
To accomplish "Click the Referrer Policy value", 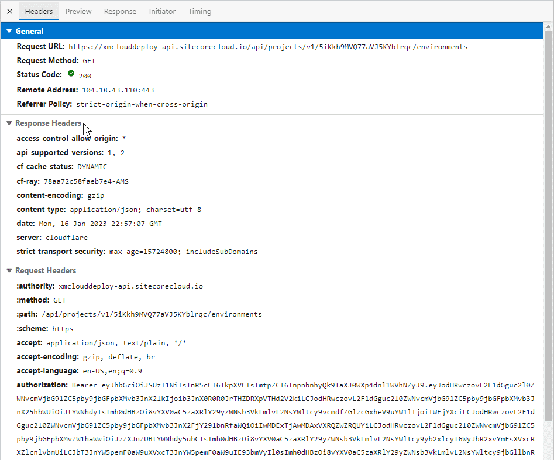I will (x=142, y=104).
